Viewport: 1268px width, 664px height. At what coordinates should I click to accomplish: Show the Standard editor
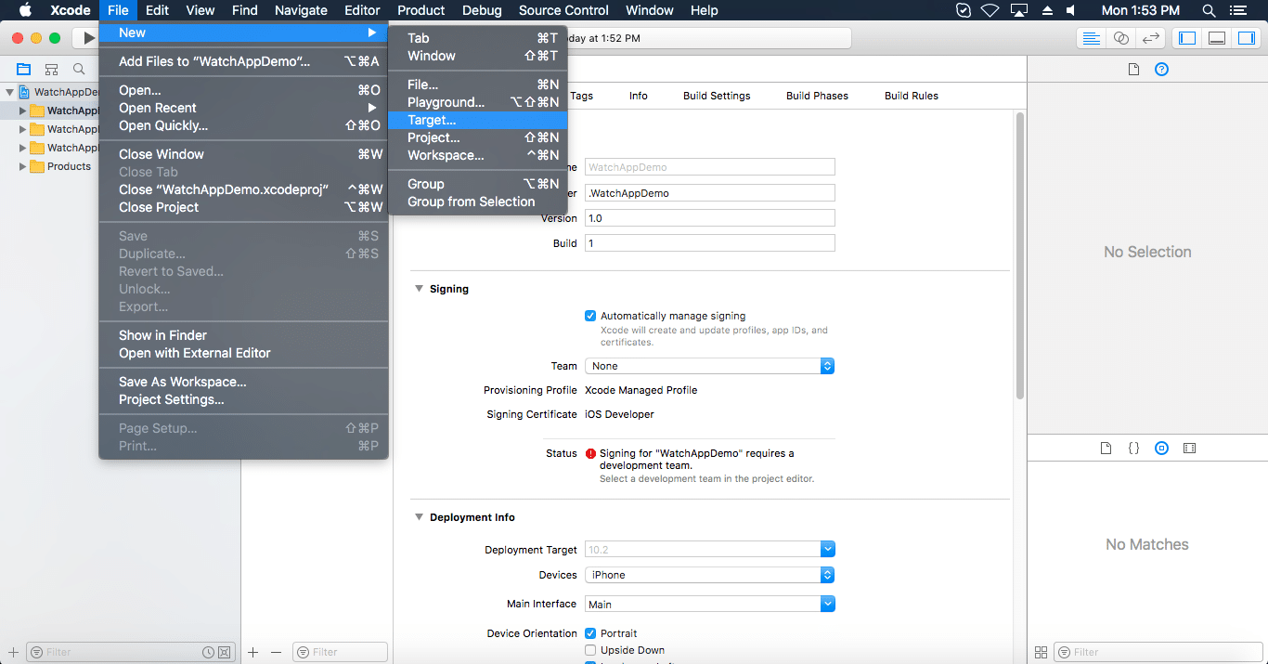click(x=1092, y=38)
